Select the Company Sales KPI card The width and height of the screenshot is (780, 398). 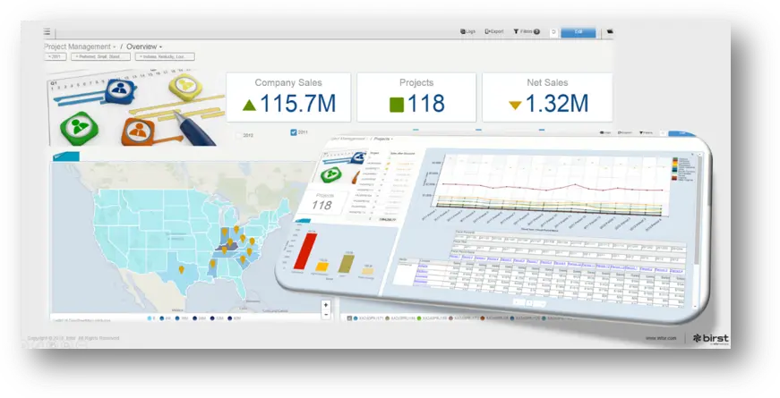[x=288, y=97]
